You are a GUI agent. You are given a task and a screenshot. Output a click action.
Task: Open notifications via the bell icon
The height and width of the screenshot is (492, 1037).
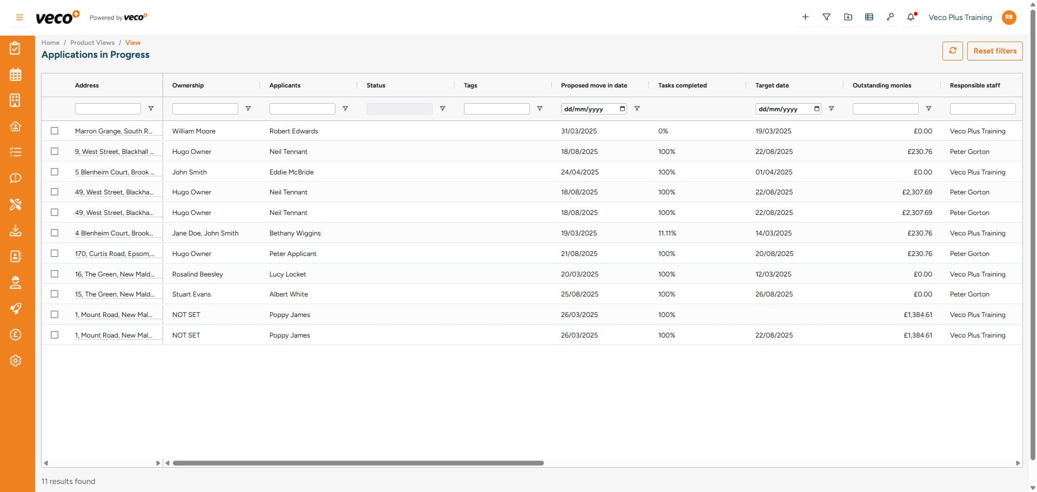coord(911,17)
